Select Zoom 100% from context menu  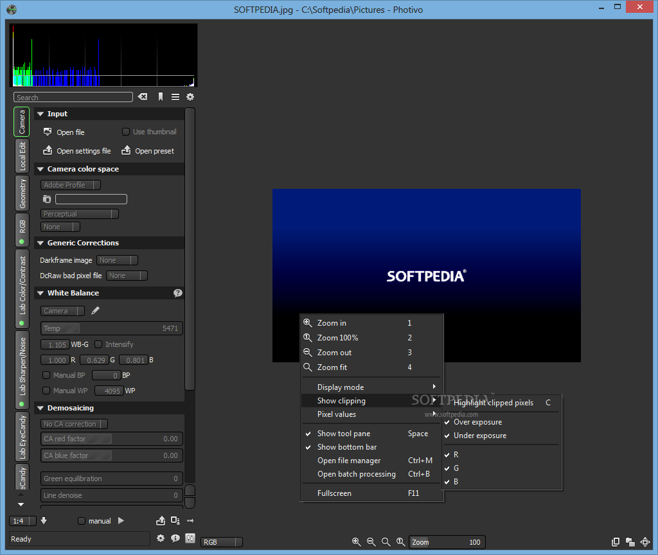(x=372, y=338)
